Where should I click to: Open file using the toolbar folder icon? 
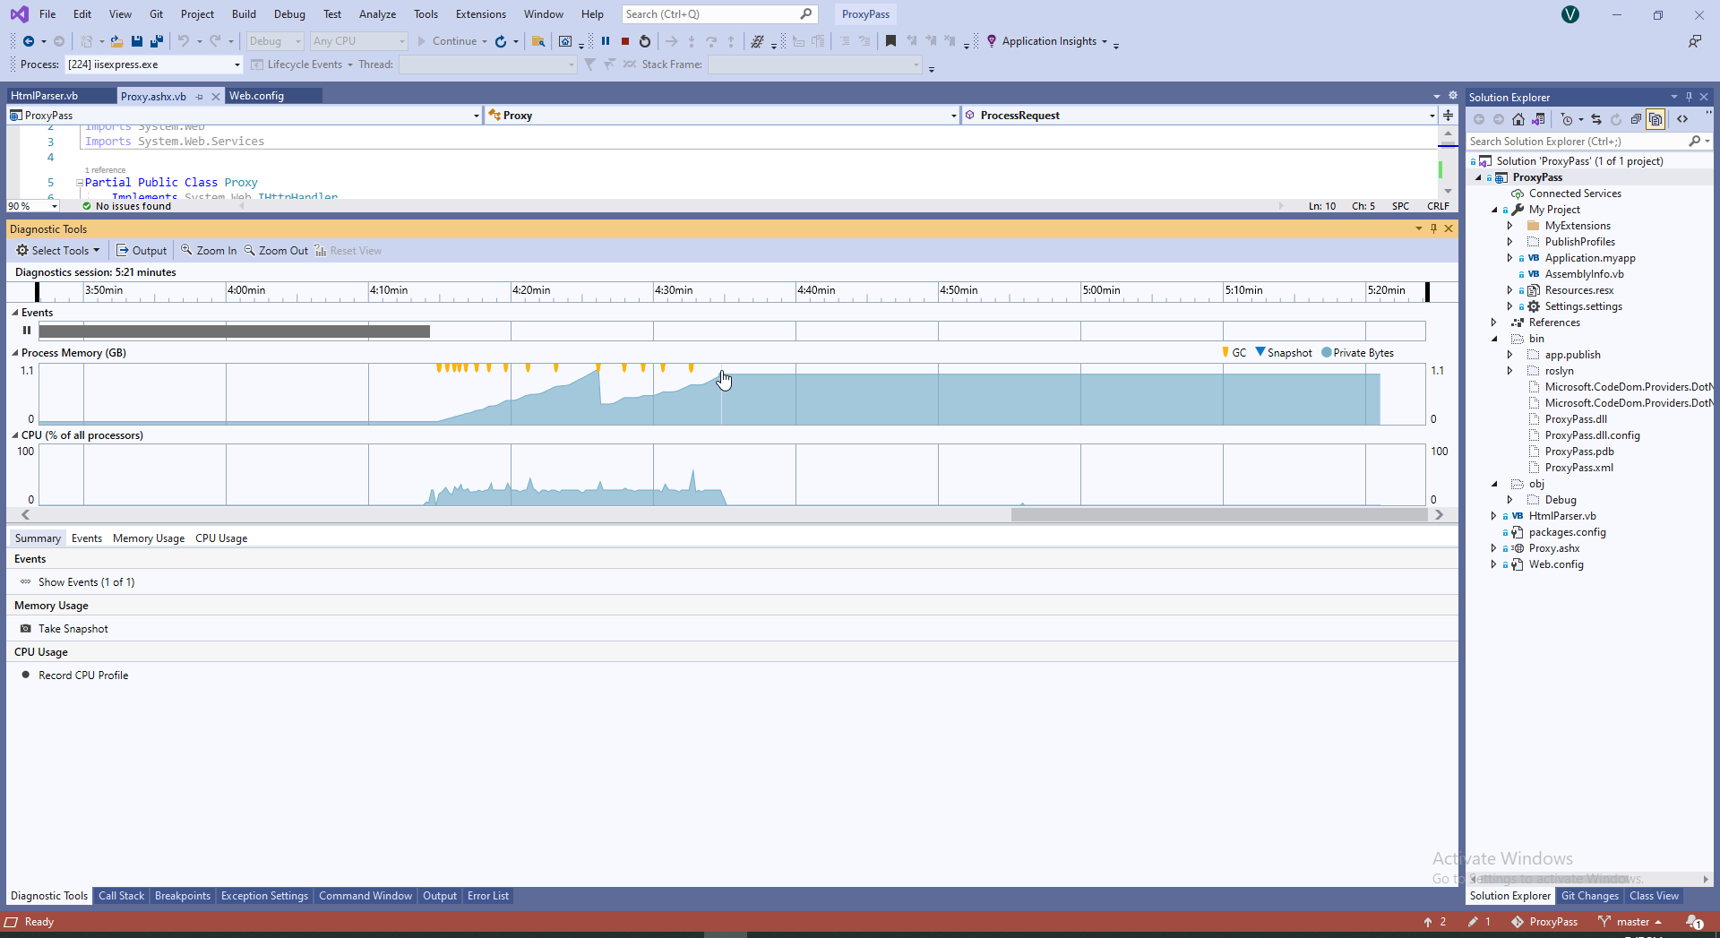[116, 41]
